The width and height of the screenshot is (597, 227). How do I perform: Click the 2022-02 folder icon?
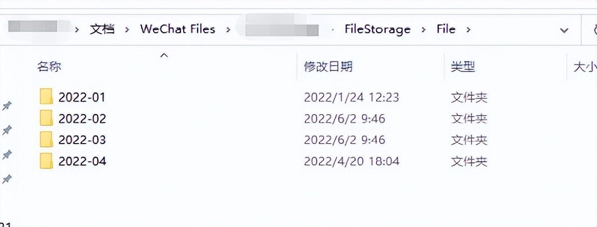coord(46,118)
